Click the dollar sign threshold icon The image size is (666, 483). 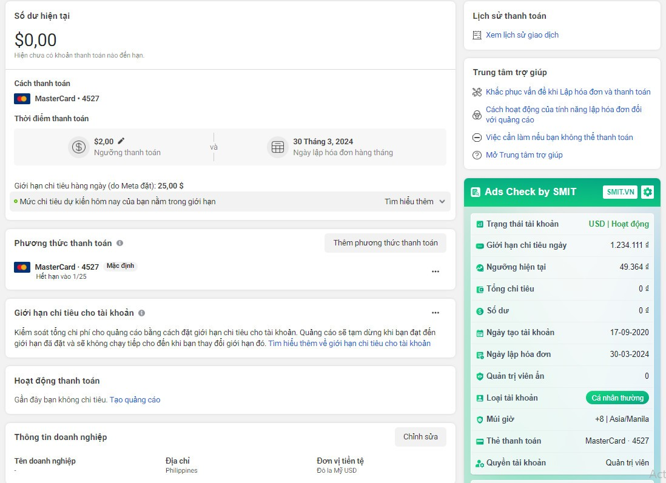coord(79,147)
